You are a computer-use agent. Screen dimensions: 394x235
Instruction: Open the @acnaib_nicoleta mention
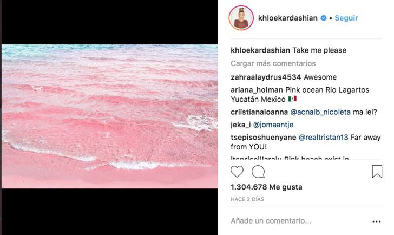(x=320, y=112)
